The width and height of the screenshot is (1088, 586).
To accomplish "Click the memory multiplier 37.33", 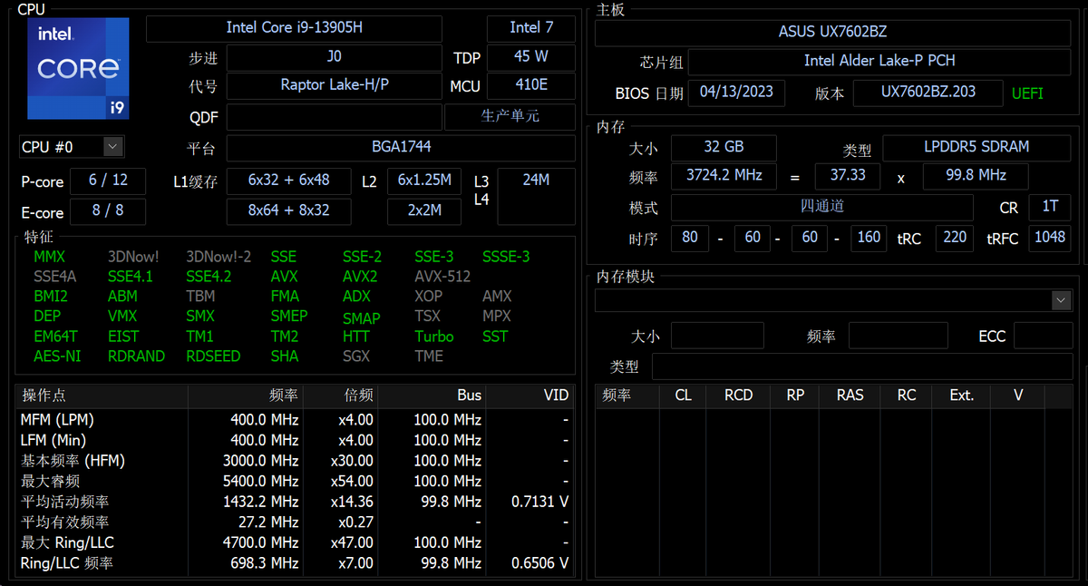I will coord(848,176).
